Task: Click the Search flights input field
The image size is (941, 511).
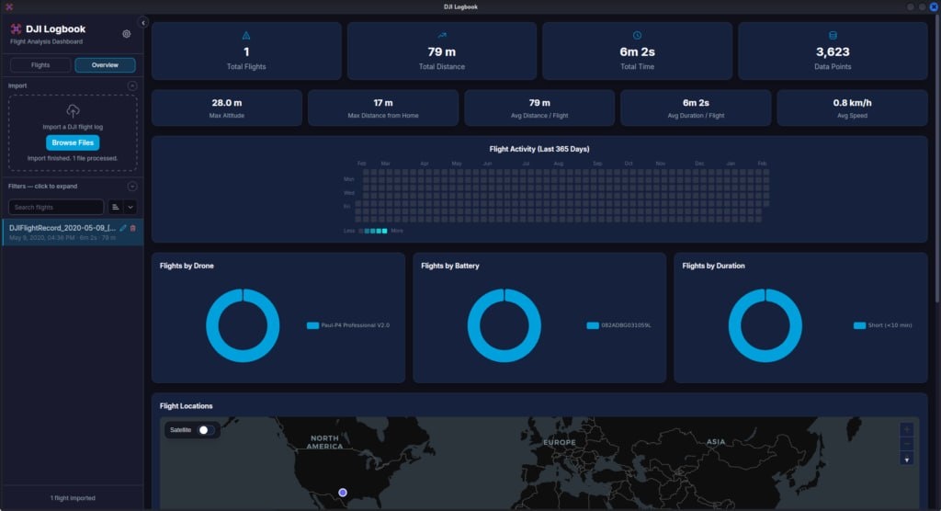Action: tap(56, 207)
